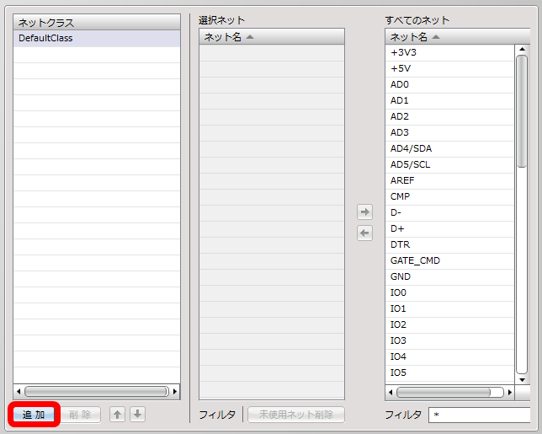Click down arrow of nets vertical scrollbar
The width and height of the screenshot is (542, 434).
click(x=522, y=380)
